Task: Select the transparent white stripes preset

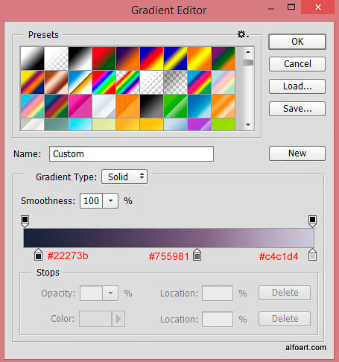Action: [x=151, y=82]
